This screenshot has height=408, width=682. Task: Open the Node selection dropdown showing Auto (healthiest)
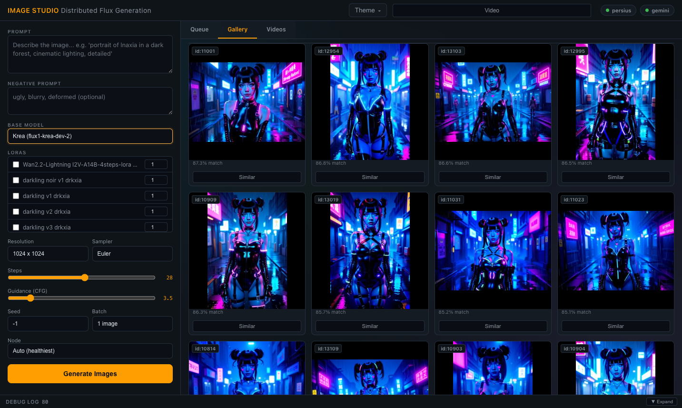point(90,351)
